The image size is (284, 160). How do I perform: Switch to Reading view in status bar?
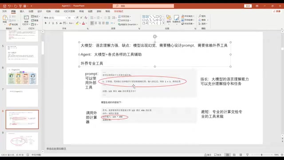point(241,155)
